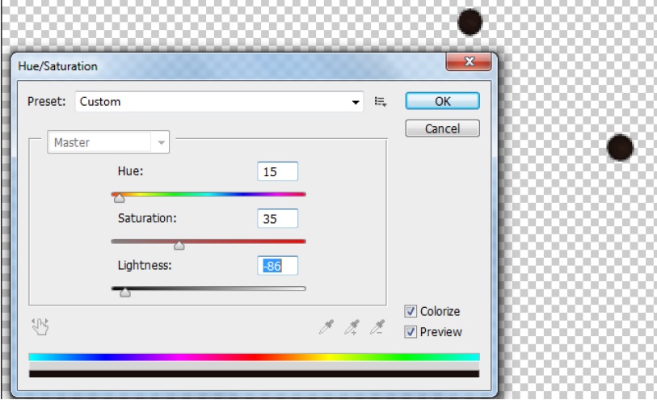Select the eyedropper tool
Screen dimensions: 657x400
click(x=326, y=326)
